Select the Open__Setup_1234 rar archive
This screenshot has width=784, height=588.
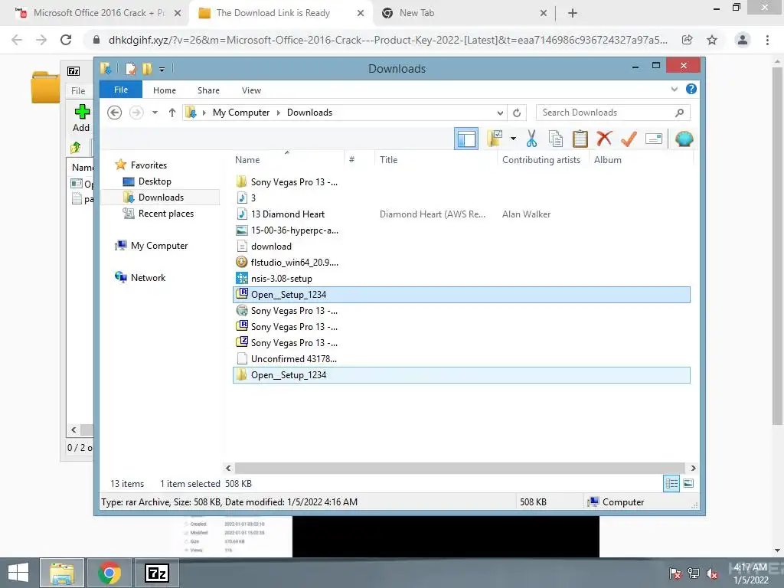tap(461, 295)
